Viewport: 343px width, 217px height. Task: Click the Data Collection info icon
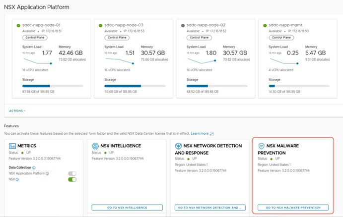tap(34, 168)
